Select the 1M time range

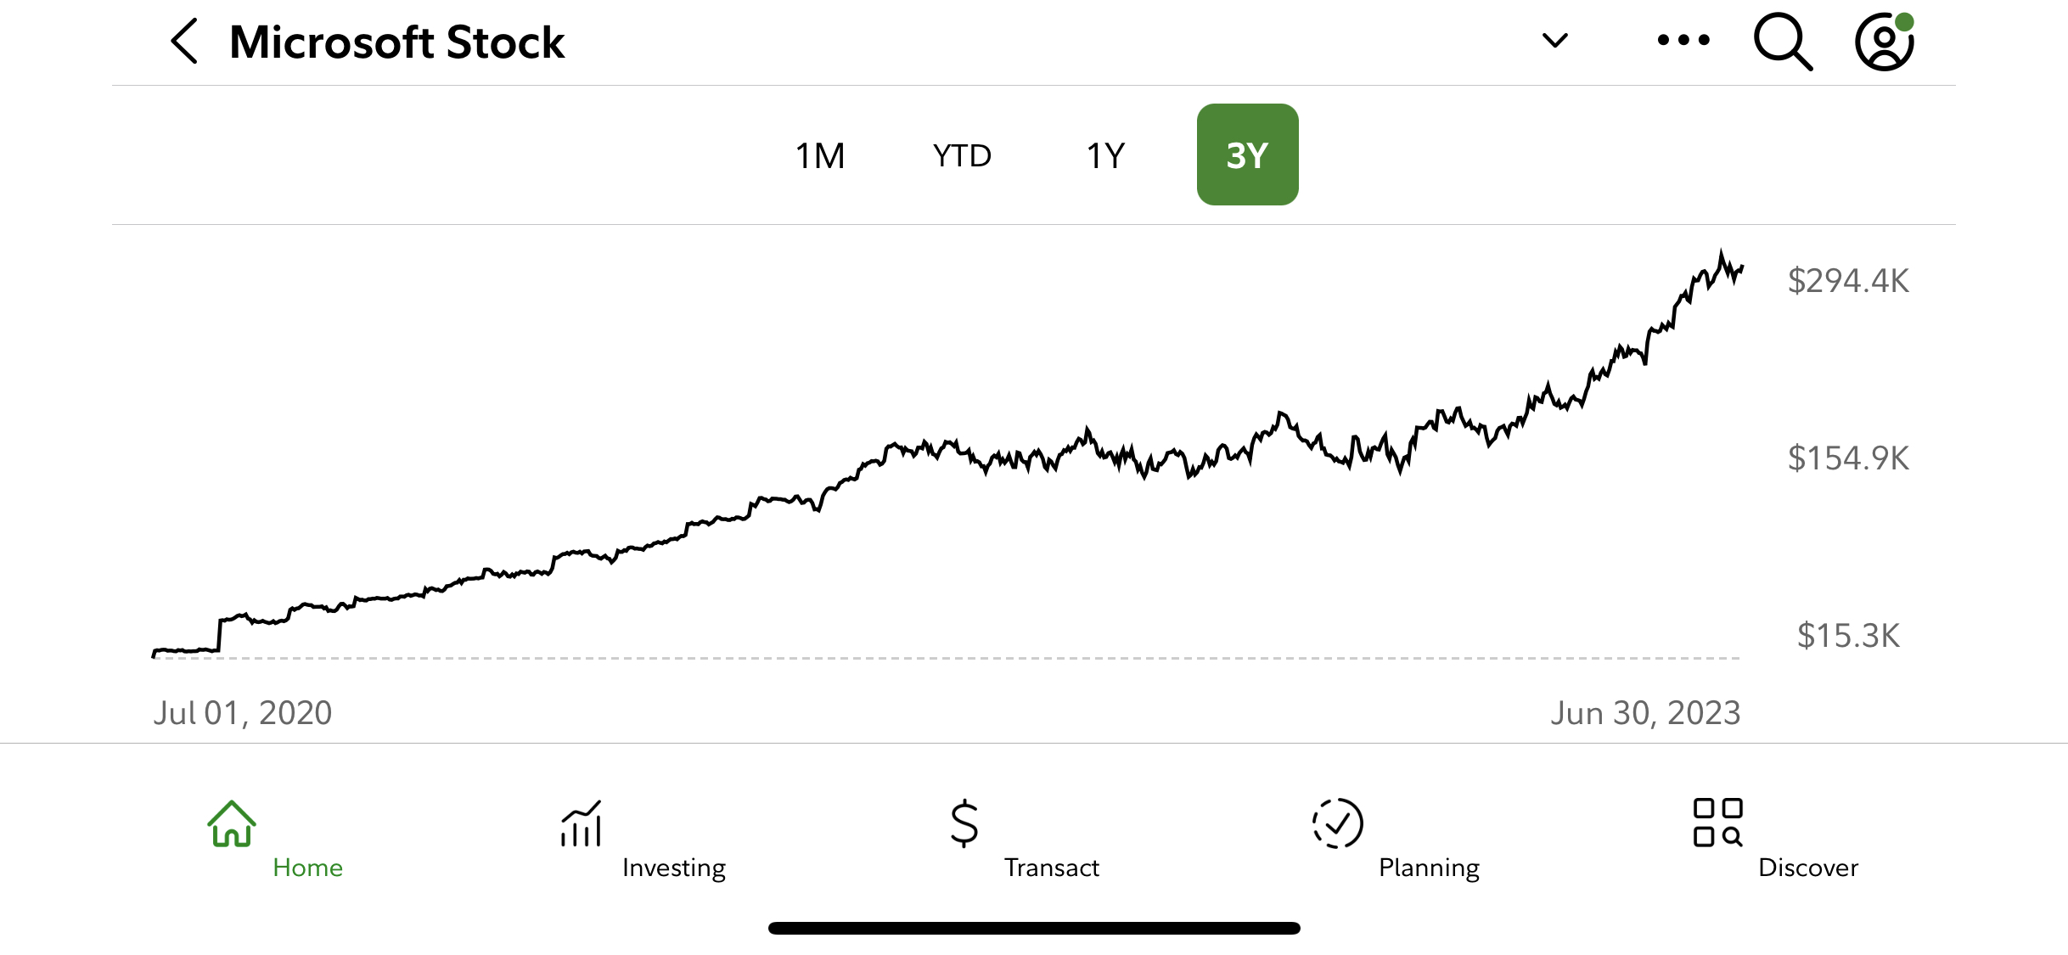(x=820, y=155)
